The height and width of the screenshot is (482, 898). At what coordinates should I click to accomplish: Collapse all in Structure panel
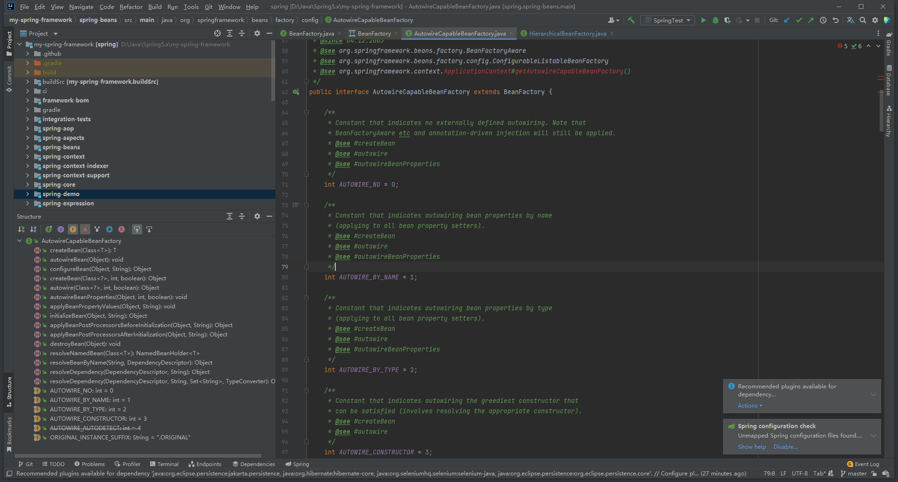pos(242,216)
